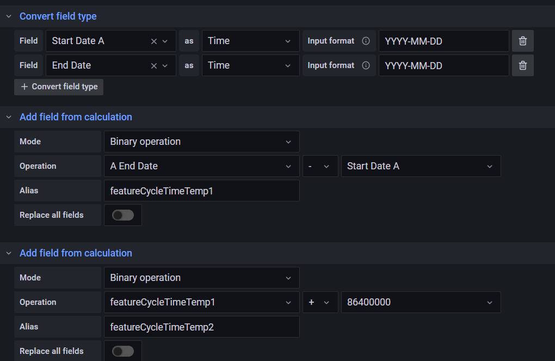This screenshot has width=555, height=361.
Task: Click the Add field from calculation header link
Action: click(x=76, y=117)
